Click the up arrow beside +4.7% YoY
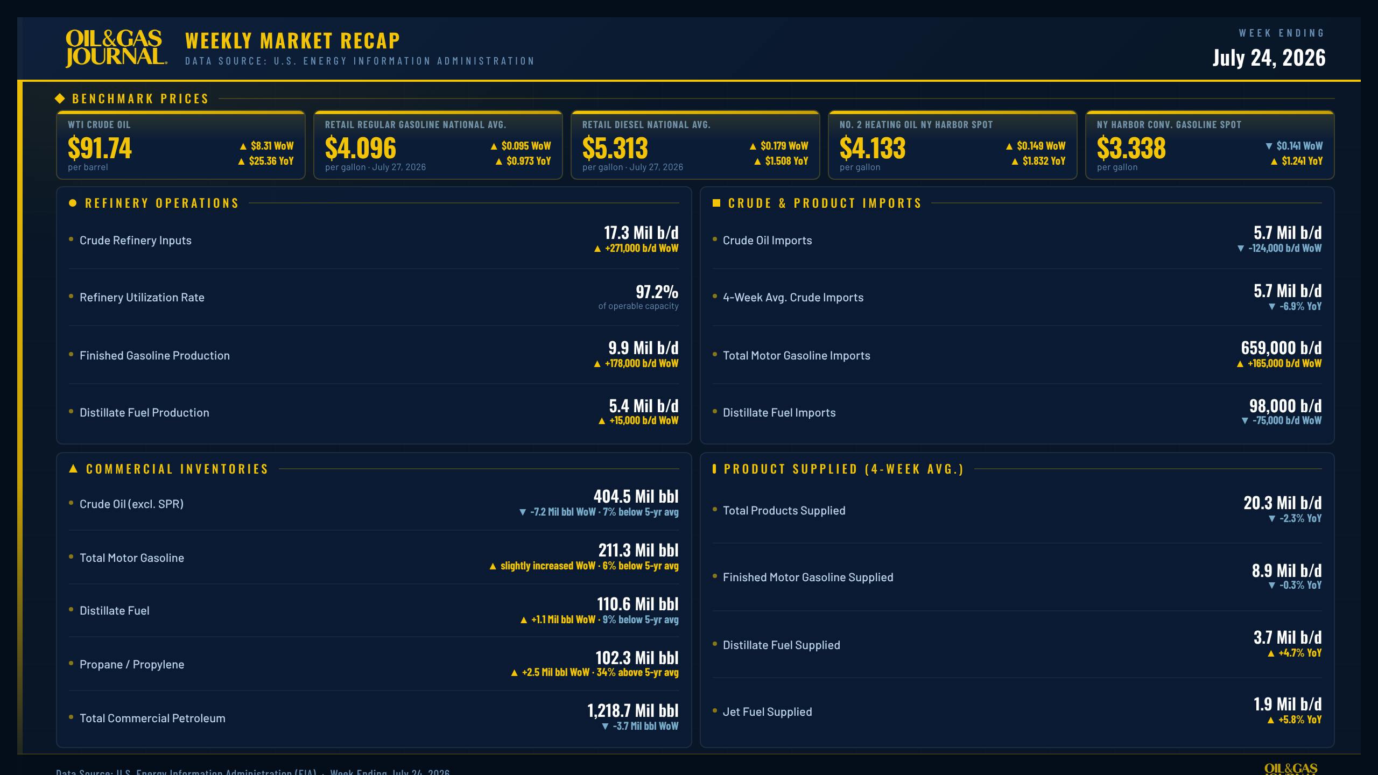This screenshot has height=775, width=1378. click(1271, 653)
